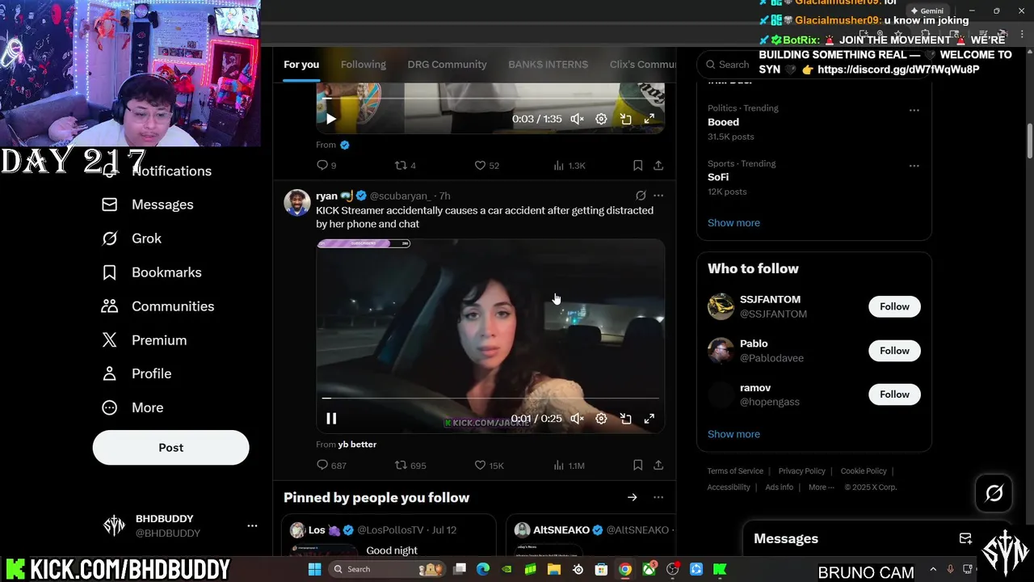
Task: Open the Windows Start menu
Action: [x=315, y=569]
